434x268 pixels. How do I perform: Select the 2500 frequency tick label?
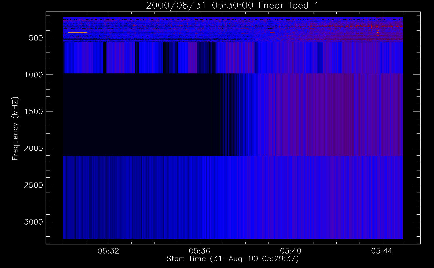[x=34, y=185]
